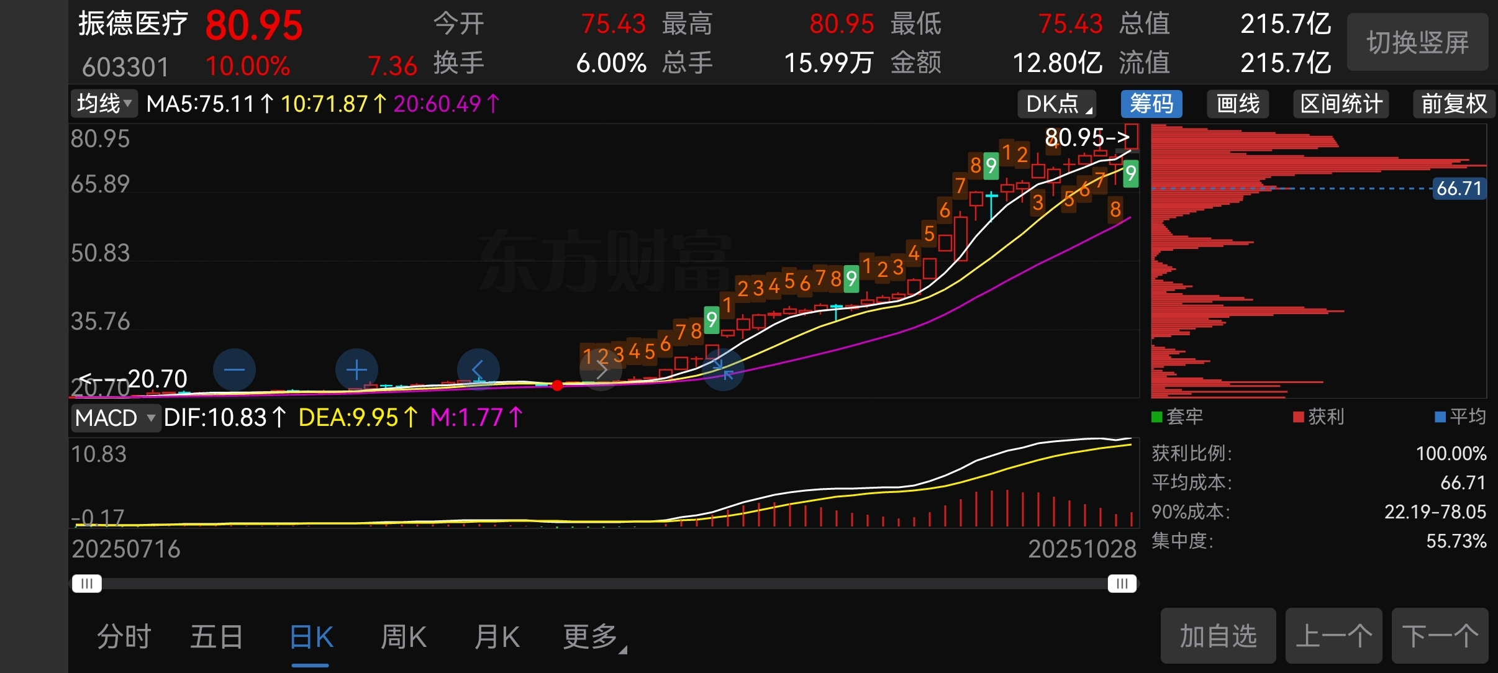Viewport: 1498px width, 673px height.
Task: Switch to the 周K weekly chart tab
Action: click(x=403, y=637)
